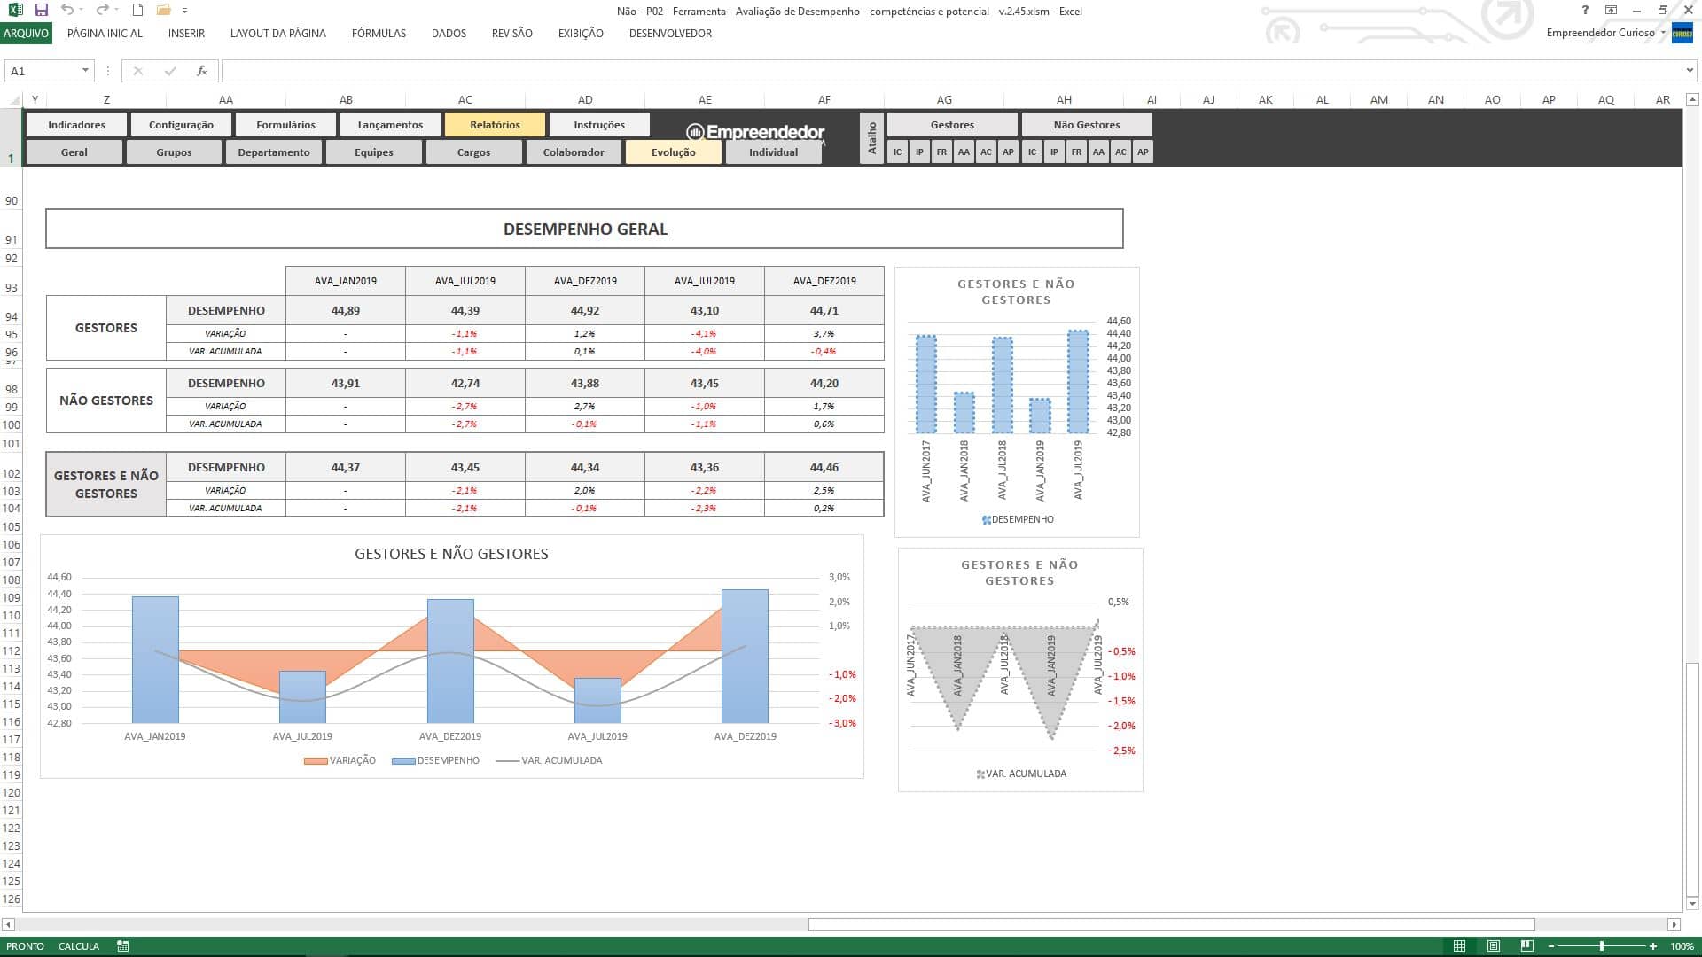Click into the A1 Name Box field
The height and width of the screenshot is (957, 1702).
point(42,71)
